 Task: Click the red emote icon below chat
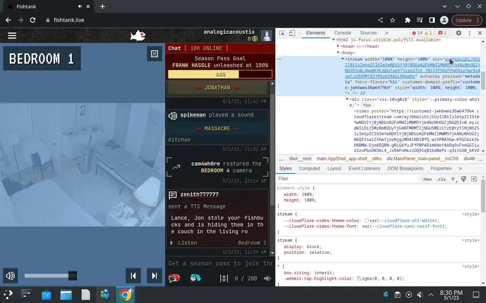(x=174, y=278)
